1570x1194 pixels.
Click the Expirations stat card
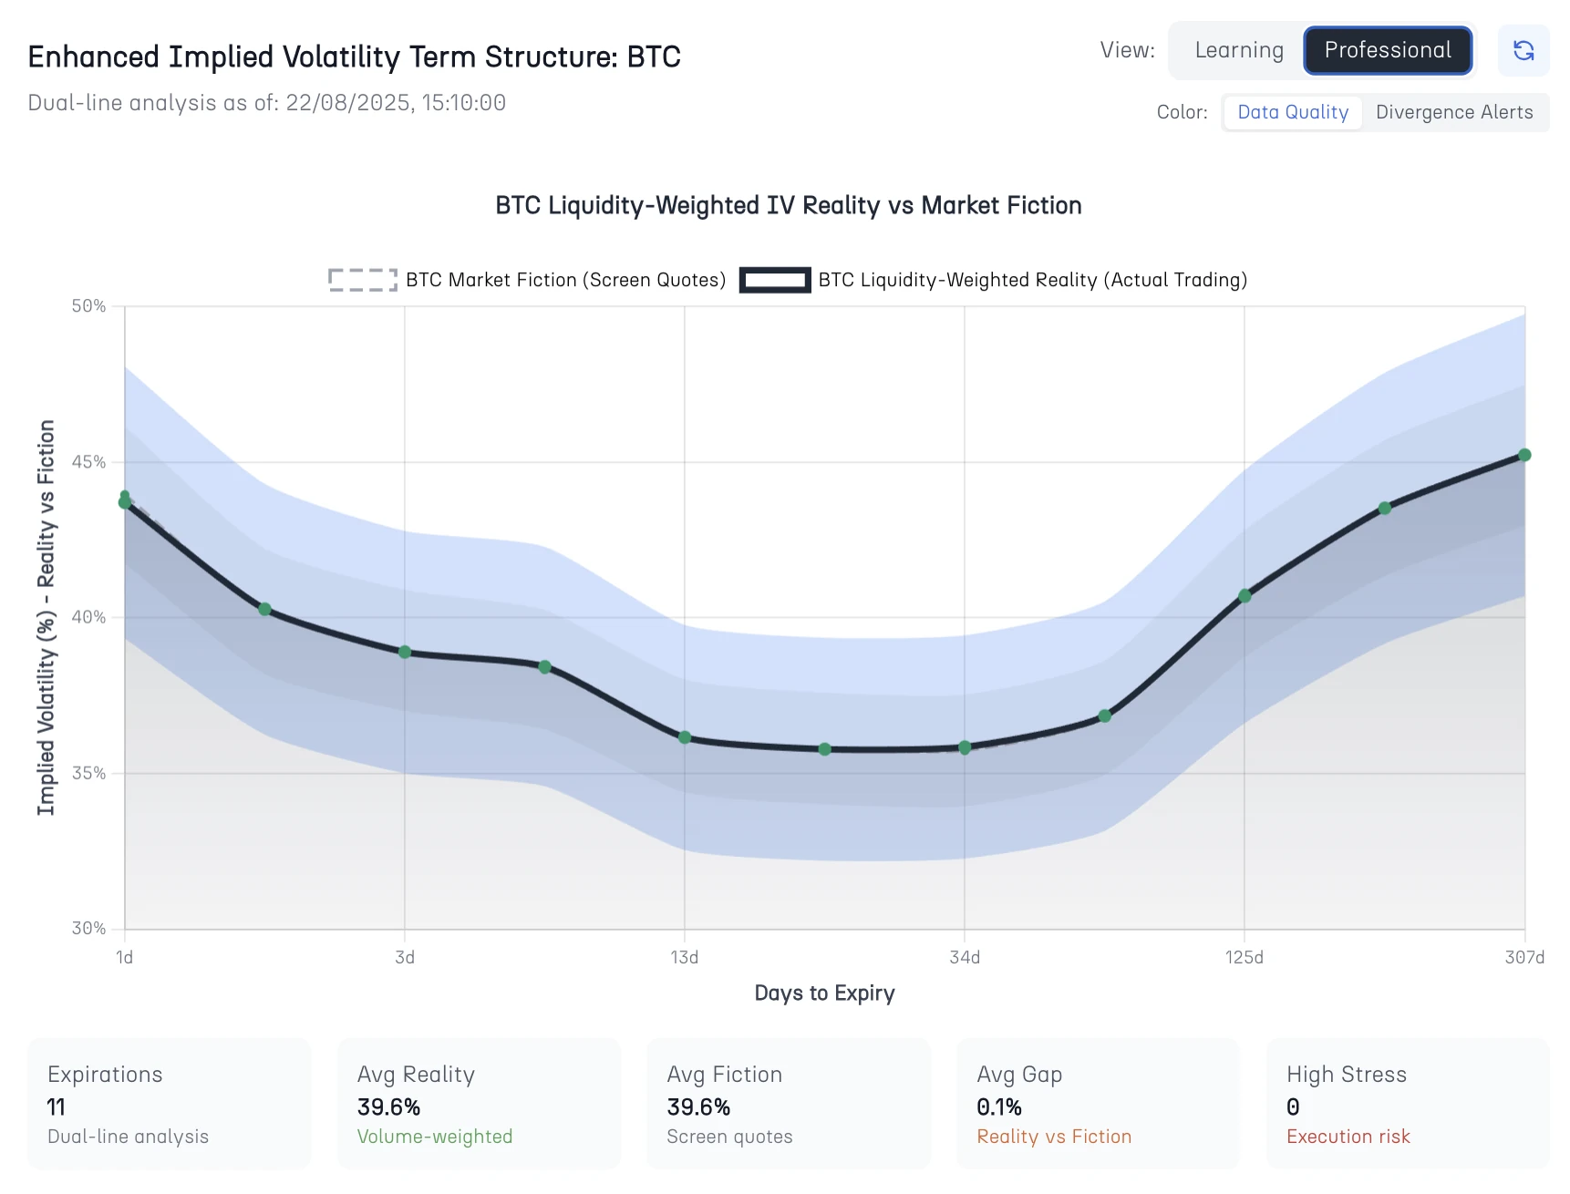tap(170, 1104)
